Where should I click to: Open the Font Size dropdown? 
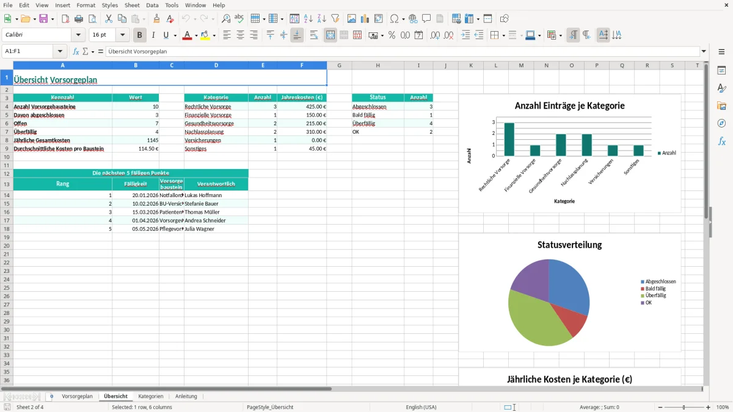[x=122, y=35]
